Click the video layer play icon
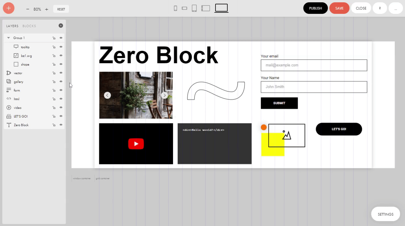405x226 pixels. click(9, 107)
